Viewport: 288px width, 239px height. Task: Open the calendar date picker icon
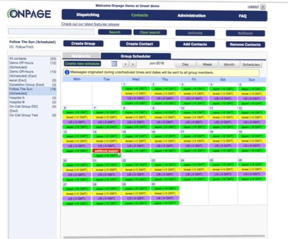point(114,64)
